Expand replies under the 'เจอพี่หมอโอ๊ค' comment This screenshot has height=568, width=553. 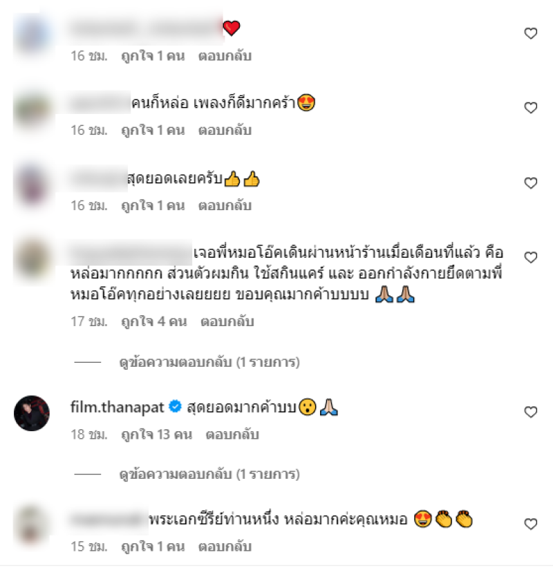pyautogui.click(x=209, y=362)
